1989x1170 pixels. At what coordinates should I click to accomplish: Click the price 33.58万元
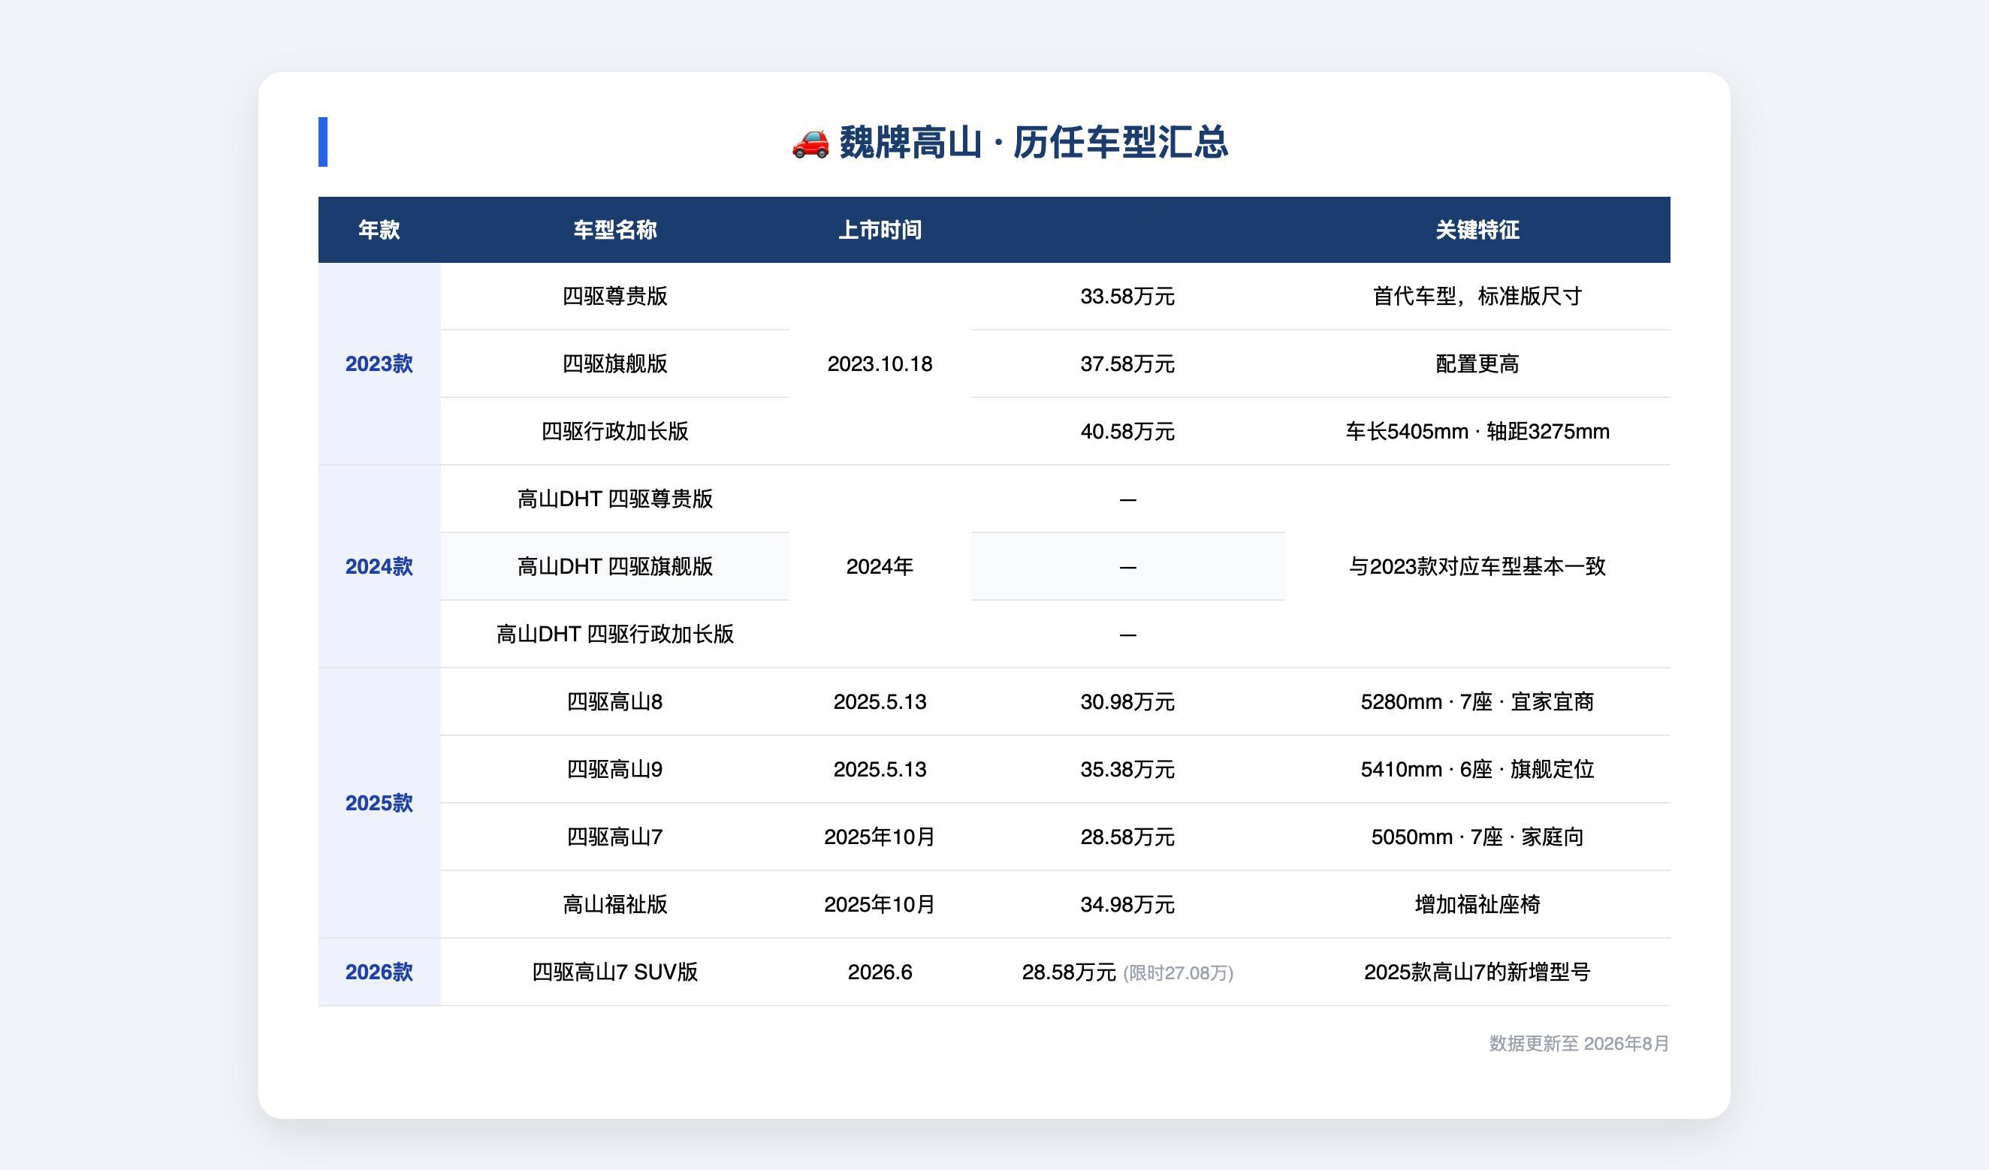coord(1127,296)
